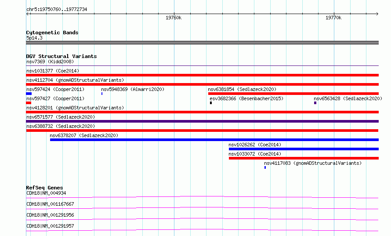
Task: Click the Cytogenetic Bands track title
Action: [52, 33]
